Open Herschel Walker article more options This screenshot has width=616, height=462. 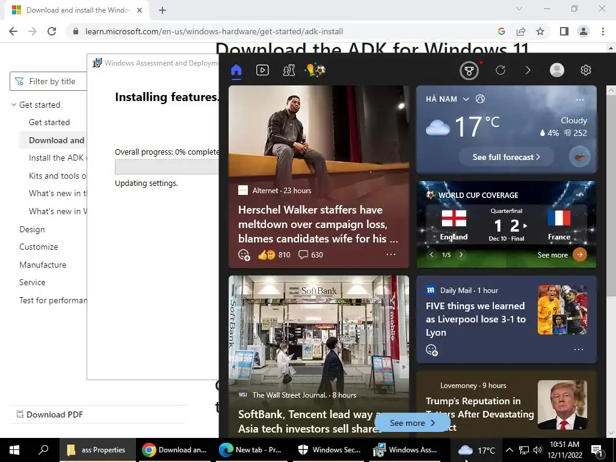391,254
